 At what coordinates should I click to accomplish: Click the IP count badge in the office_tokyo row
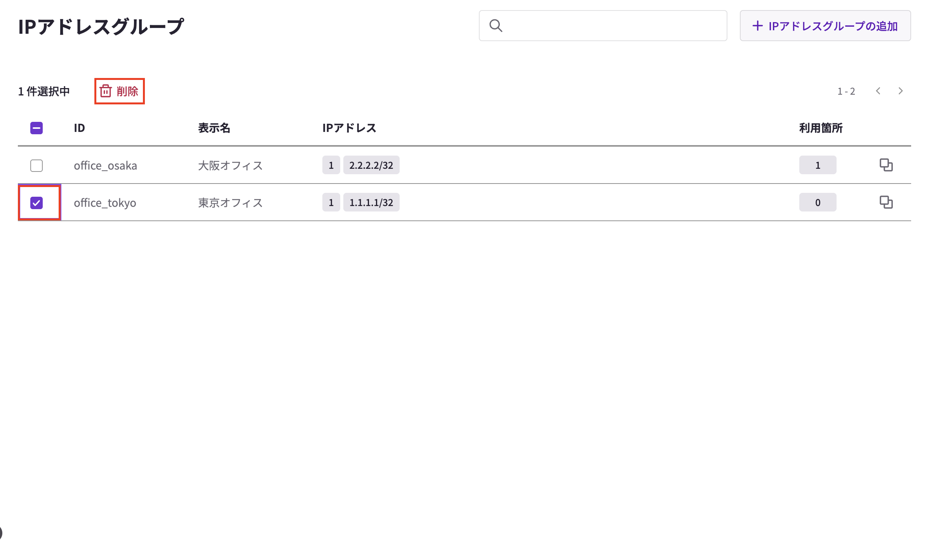(331, 202)
